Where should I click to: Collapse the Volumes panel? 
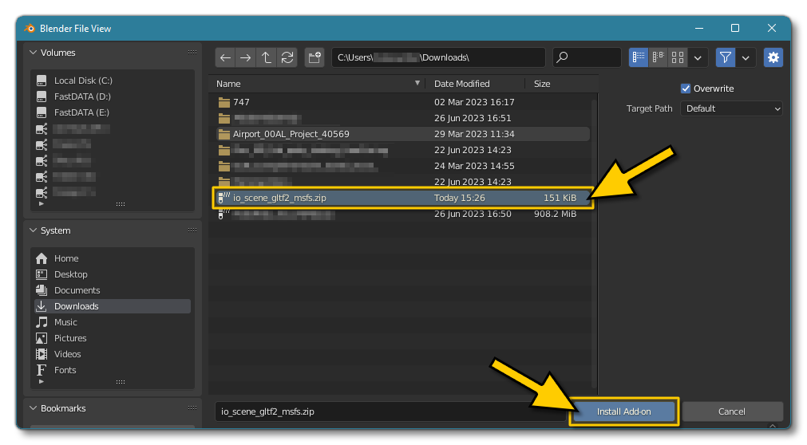34,53
